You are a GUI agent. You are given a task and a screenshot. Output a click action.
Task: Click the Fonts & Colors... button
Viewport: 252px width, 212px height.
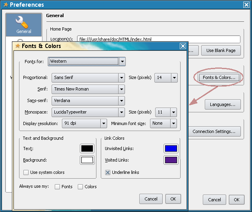coord(219,77)
